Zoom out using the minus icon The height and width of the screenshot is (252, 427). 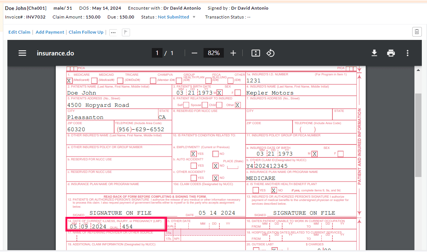pos(194,53)
